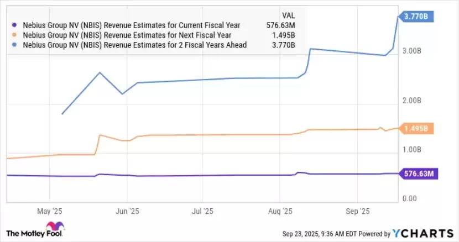459x242 pixels.
Task: Click the orange 1.495B end-of-line value flag
Action: [416, 129]
